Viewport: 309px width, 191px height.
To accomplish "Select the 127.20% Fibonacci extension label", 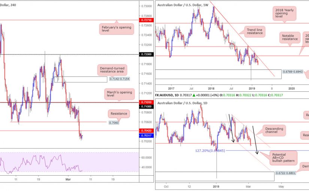I will pyautogui.click(x=210, y=151).
